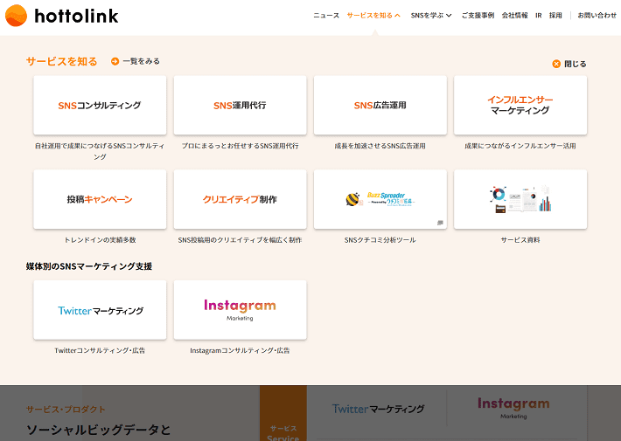
Task: Click the 一覧をみる link
Action: click(142, 61)
